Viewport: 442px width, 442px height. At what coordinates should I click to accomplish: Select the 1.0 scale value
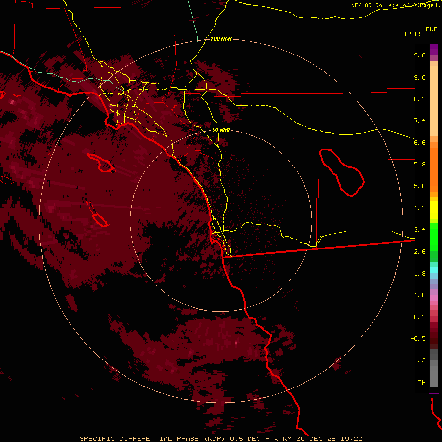click(420, 295)
